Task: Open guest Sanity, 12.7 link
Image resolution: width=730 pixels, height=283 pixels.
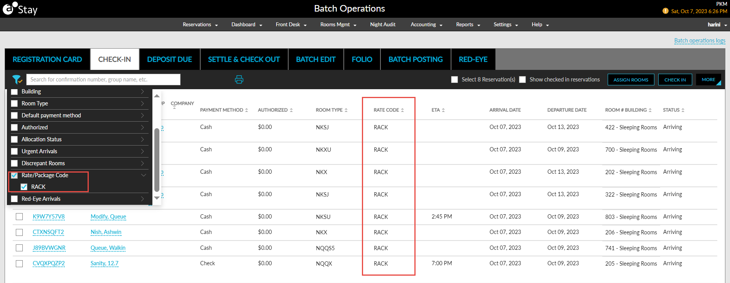Action: (105, 263)
